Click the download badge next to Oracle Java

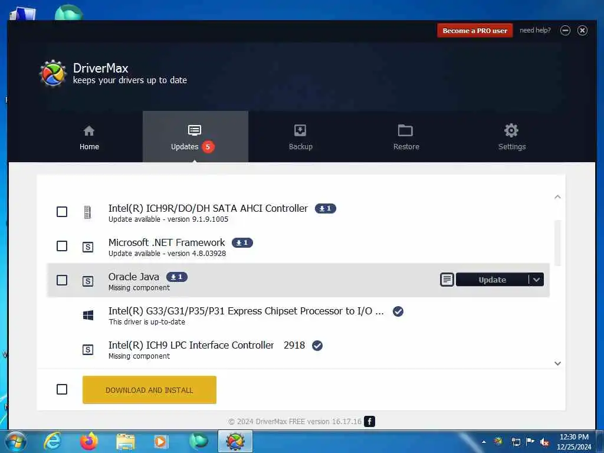[177, 277]
